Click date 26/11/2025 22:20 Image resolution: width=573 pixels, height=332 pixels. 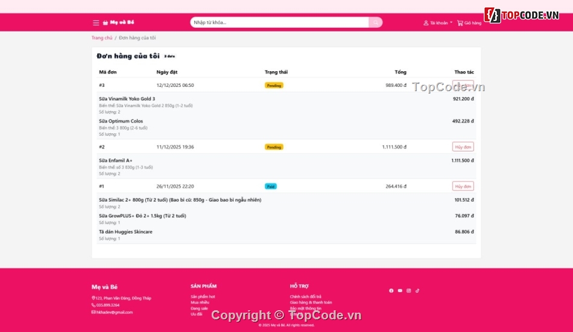click(x=175, y=186)
